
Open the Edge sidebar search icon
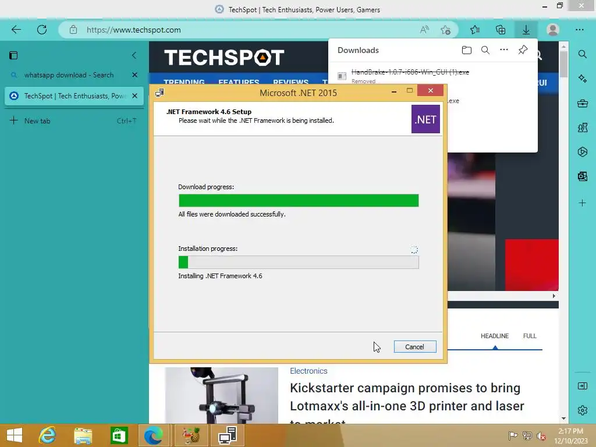[582, 54]
